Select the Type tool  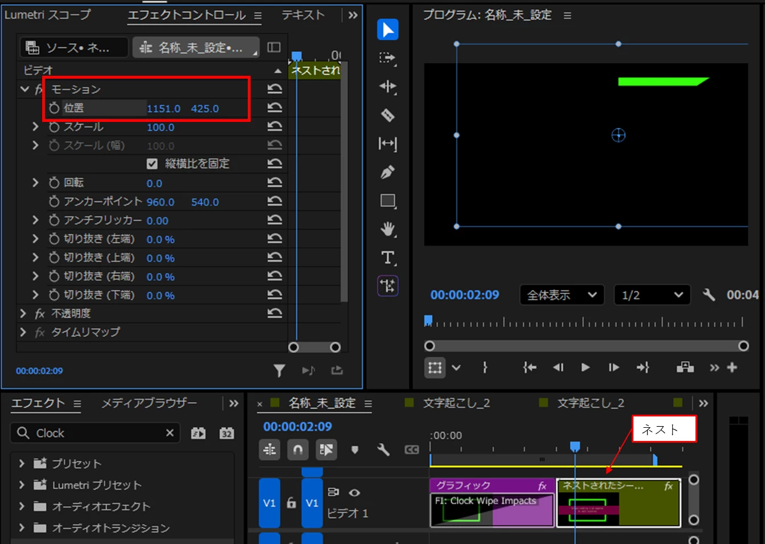(x=387, y=257)
